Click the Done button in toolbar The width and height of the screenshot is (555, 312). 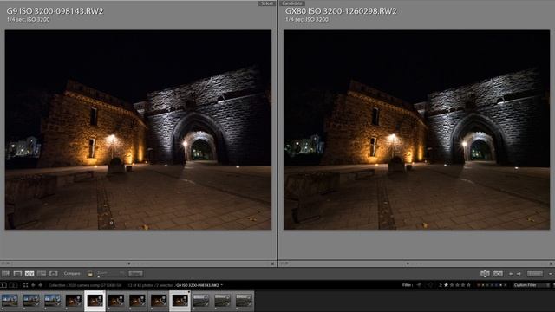coord(535,274)
